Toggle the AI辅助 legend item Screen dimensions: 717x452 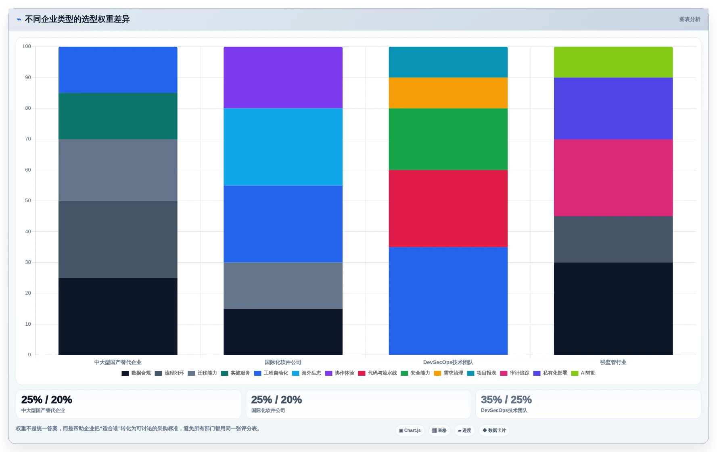click(x=583, y=373)
